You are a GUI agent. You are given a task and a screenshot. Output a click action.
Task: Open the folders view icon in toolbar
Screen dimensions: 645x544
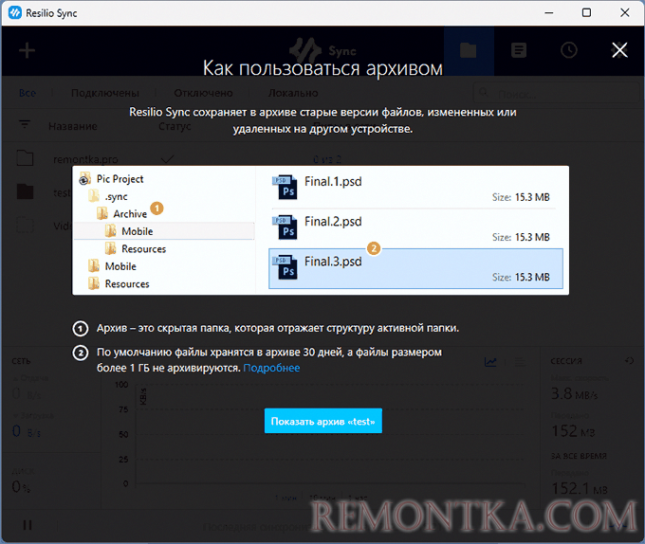point(469,50)
